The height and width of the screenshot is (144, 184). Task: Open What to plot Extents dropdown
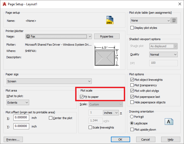click(18, 103)
